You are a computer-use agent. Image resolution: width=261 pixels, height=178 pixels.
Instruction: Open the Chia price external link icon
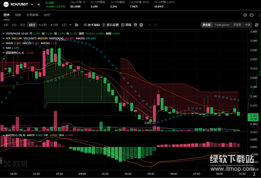tap(84, 2)
